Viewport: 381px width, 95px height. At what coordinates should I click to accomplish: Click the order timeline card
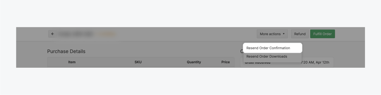[x=287, y=62]
